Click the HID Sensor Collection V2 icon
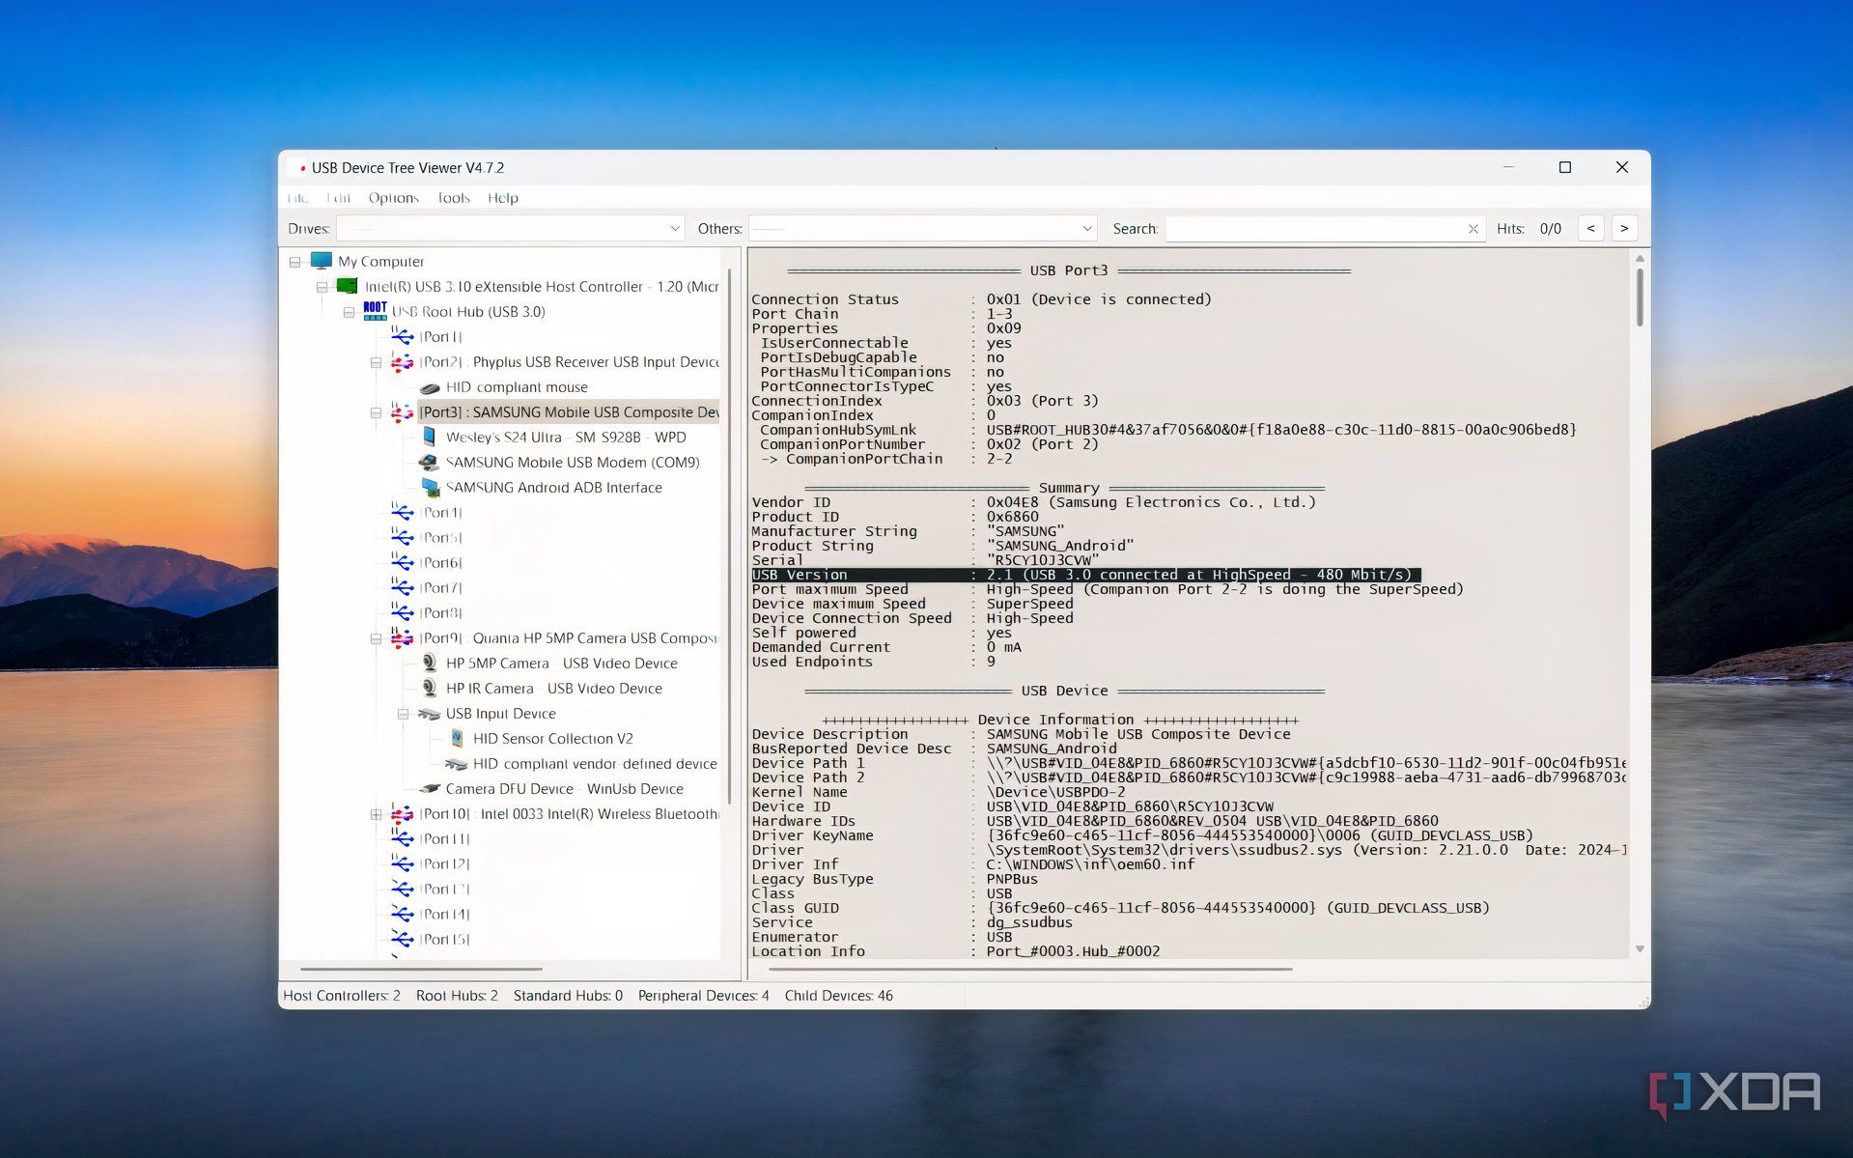The height and width of the screenshot is (1158, 1853). pyautogui.click(x=458, y=739)
